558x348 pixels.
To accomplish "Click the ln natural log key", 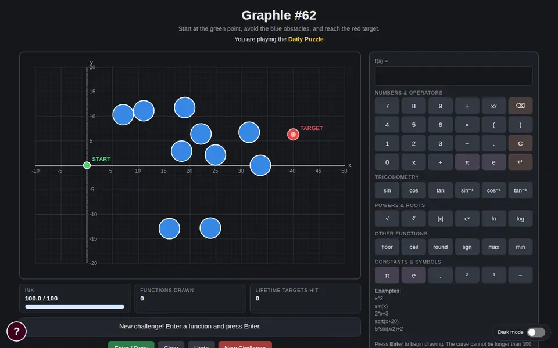I will pyautogui.click(x=493, y=219).
